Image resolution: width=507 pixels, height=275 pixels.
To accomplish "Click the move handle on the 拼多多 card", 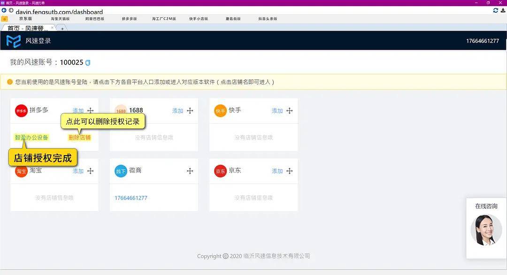I will (90, 111).
